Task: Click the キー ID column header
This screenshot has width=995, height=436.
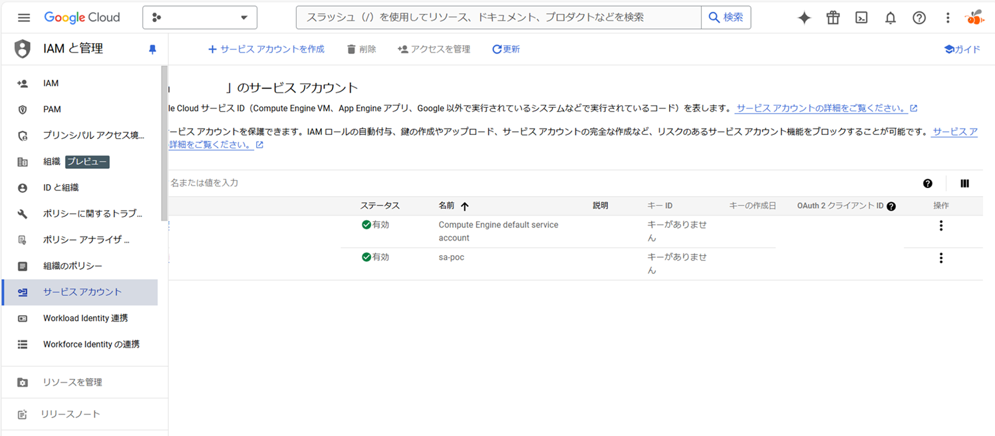Action: pos(660,206)
